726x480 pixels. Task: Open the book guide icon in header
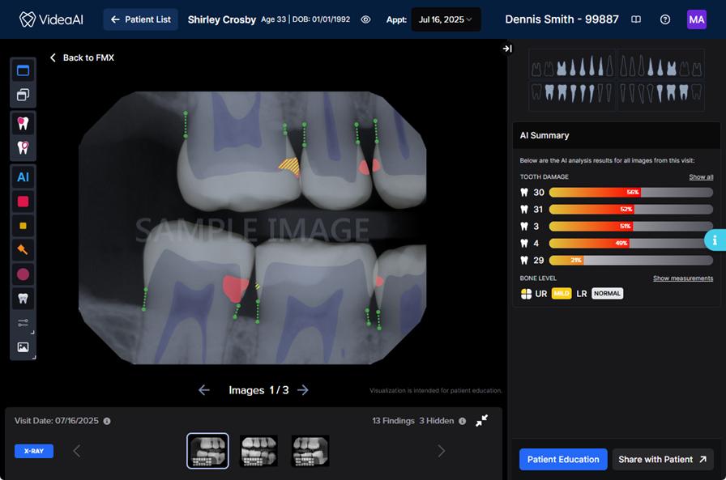(636, 19)
